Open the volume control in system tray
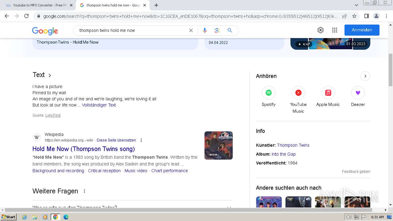The width and height of the screenshot is (393, 221). point(349,217)
